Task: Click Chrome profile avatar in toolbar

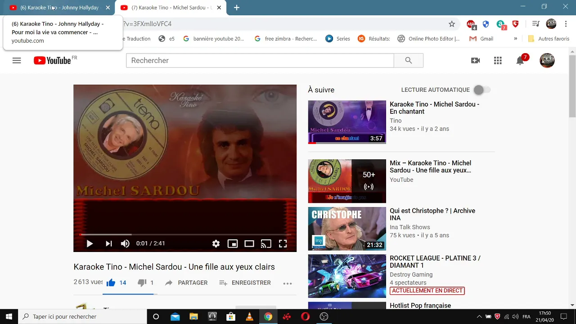Action: [x=551, y=24]
